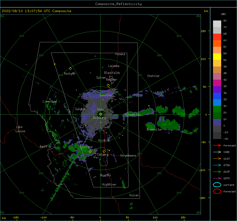Click the Sylvan town label

point(101,78)
